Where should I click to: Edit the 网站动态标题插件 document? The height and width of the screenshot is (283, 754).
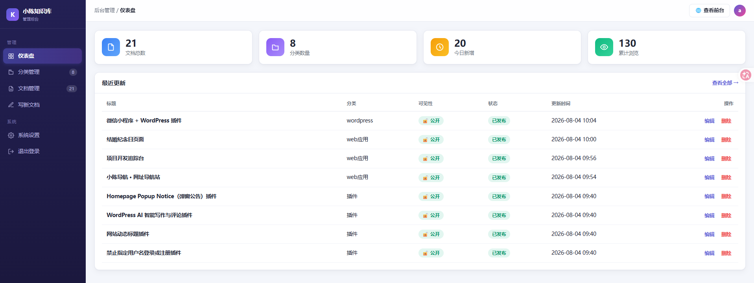tap(710, 234)
